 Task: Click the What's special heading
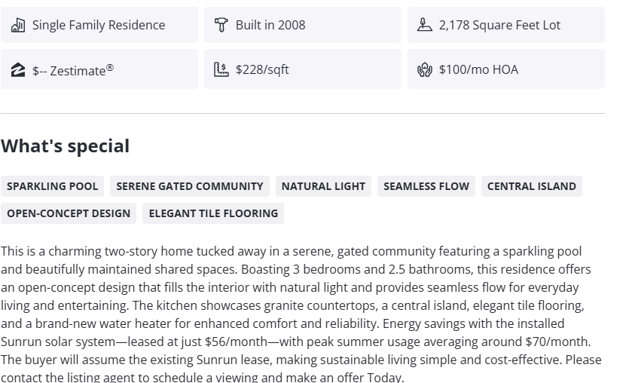coord(65,146)
